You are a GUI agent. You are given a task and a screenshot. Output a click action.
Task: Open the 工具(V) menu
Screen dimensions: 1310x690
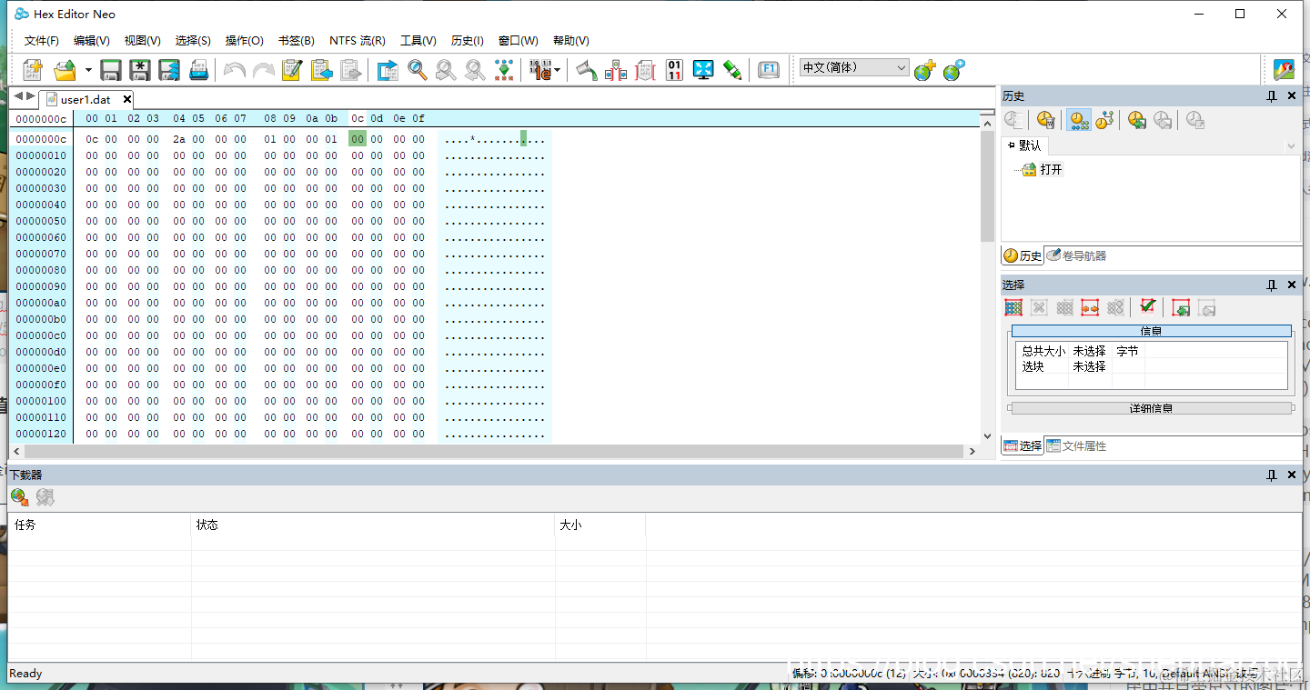click(418, 41)
